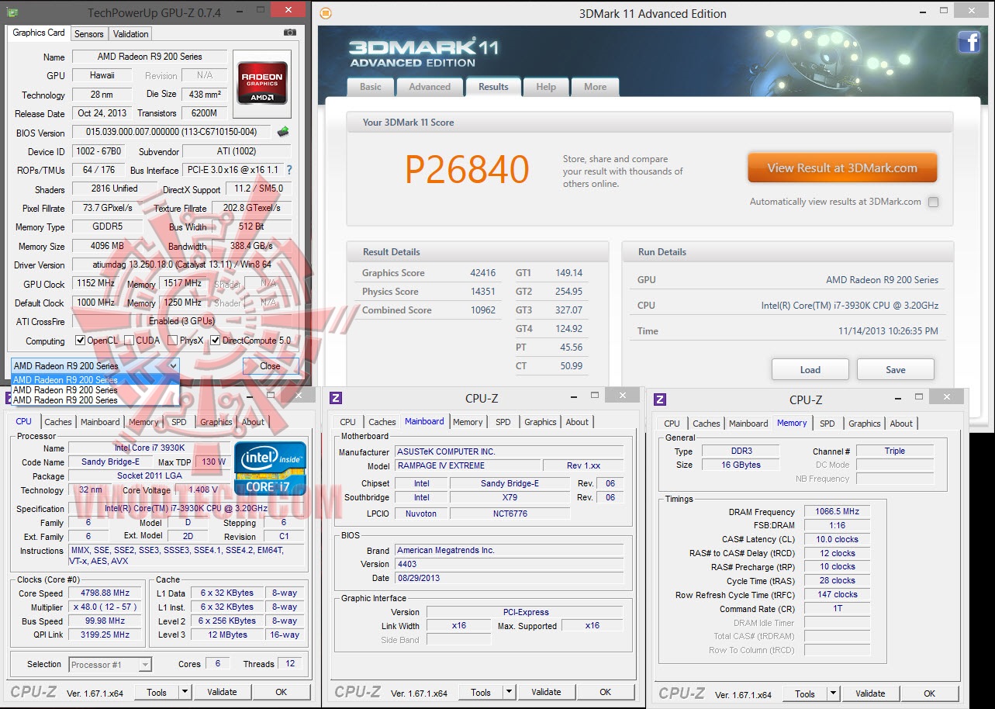The image size is (995, 709).
Task: Open Tools dropdown arrow in Memory CPU-Z window
Action: point(833,693)
